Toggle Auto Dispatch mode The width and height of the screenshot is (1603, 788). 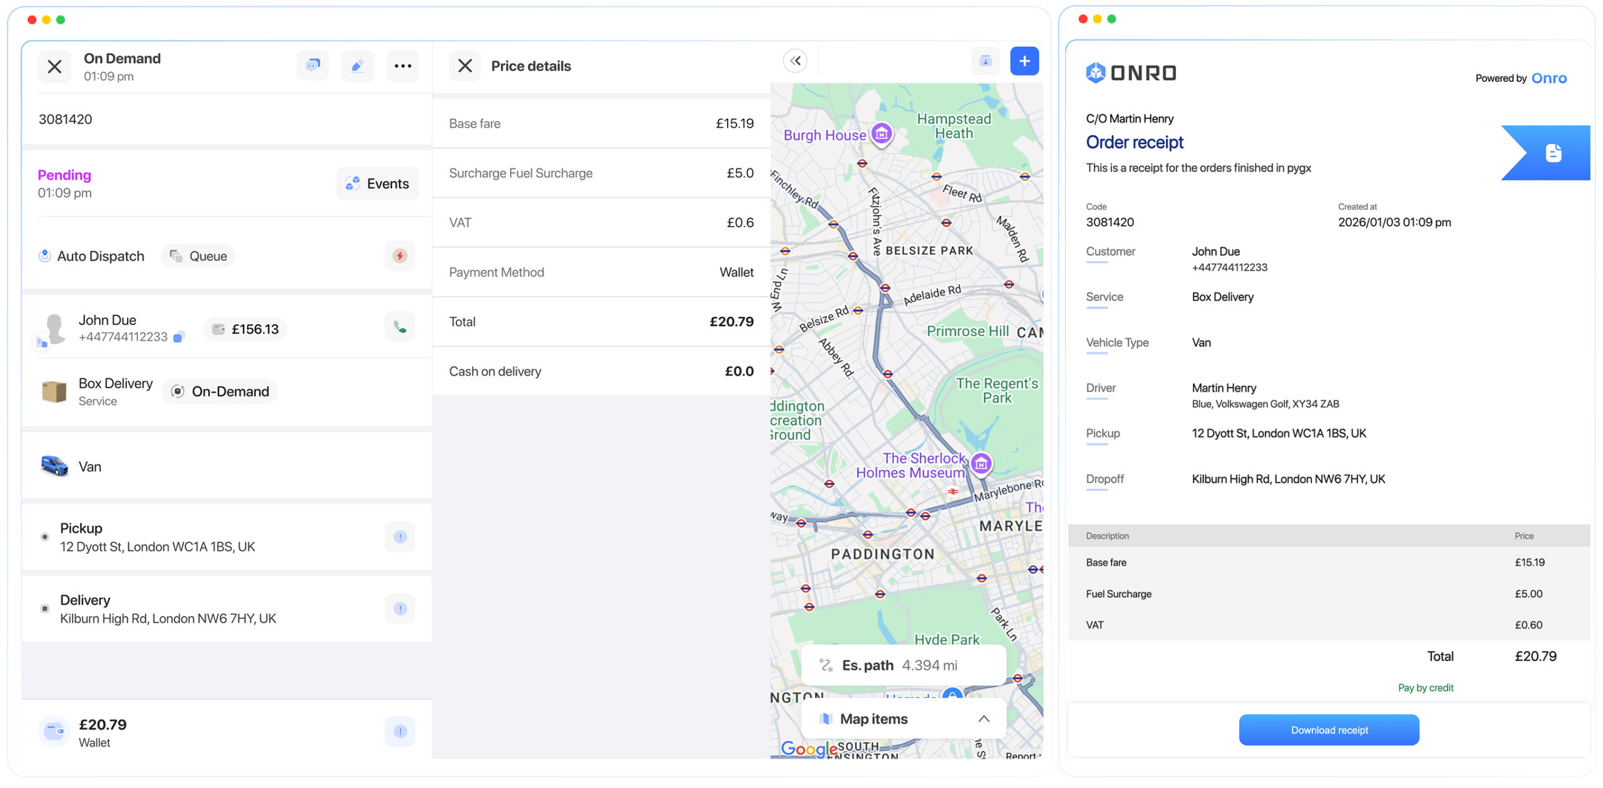coord(91,255)
